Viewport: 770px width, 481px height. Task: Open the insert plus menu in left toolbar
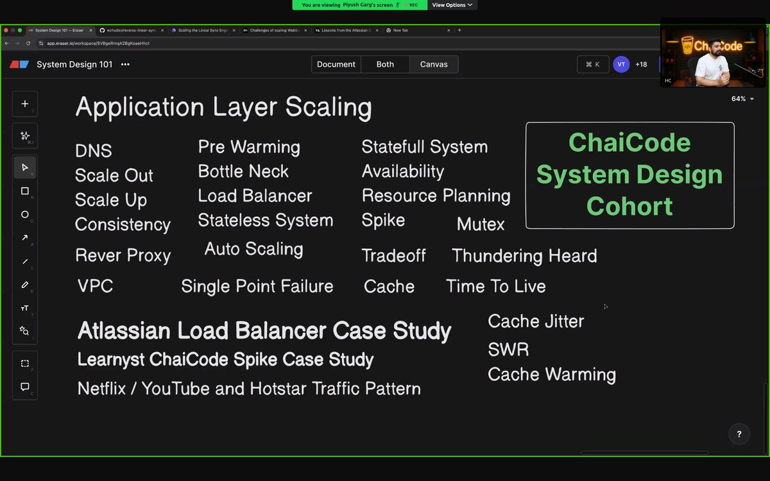pos(25,104)
